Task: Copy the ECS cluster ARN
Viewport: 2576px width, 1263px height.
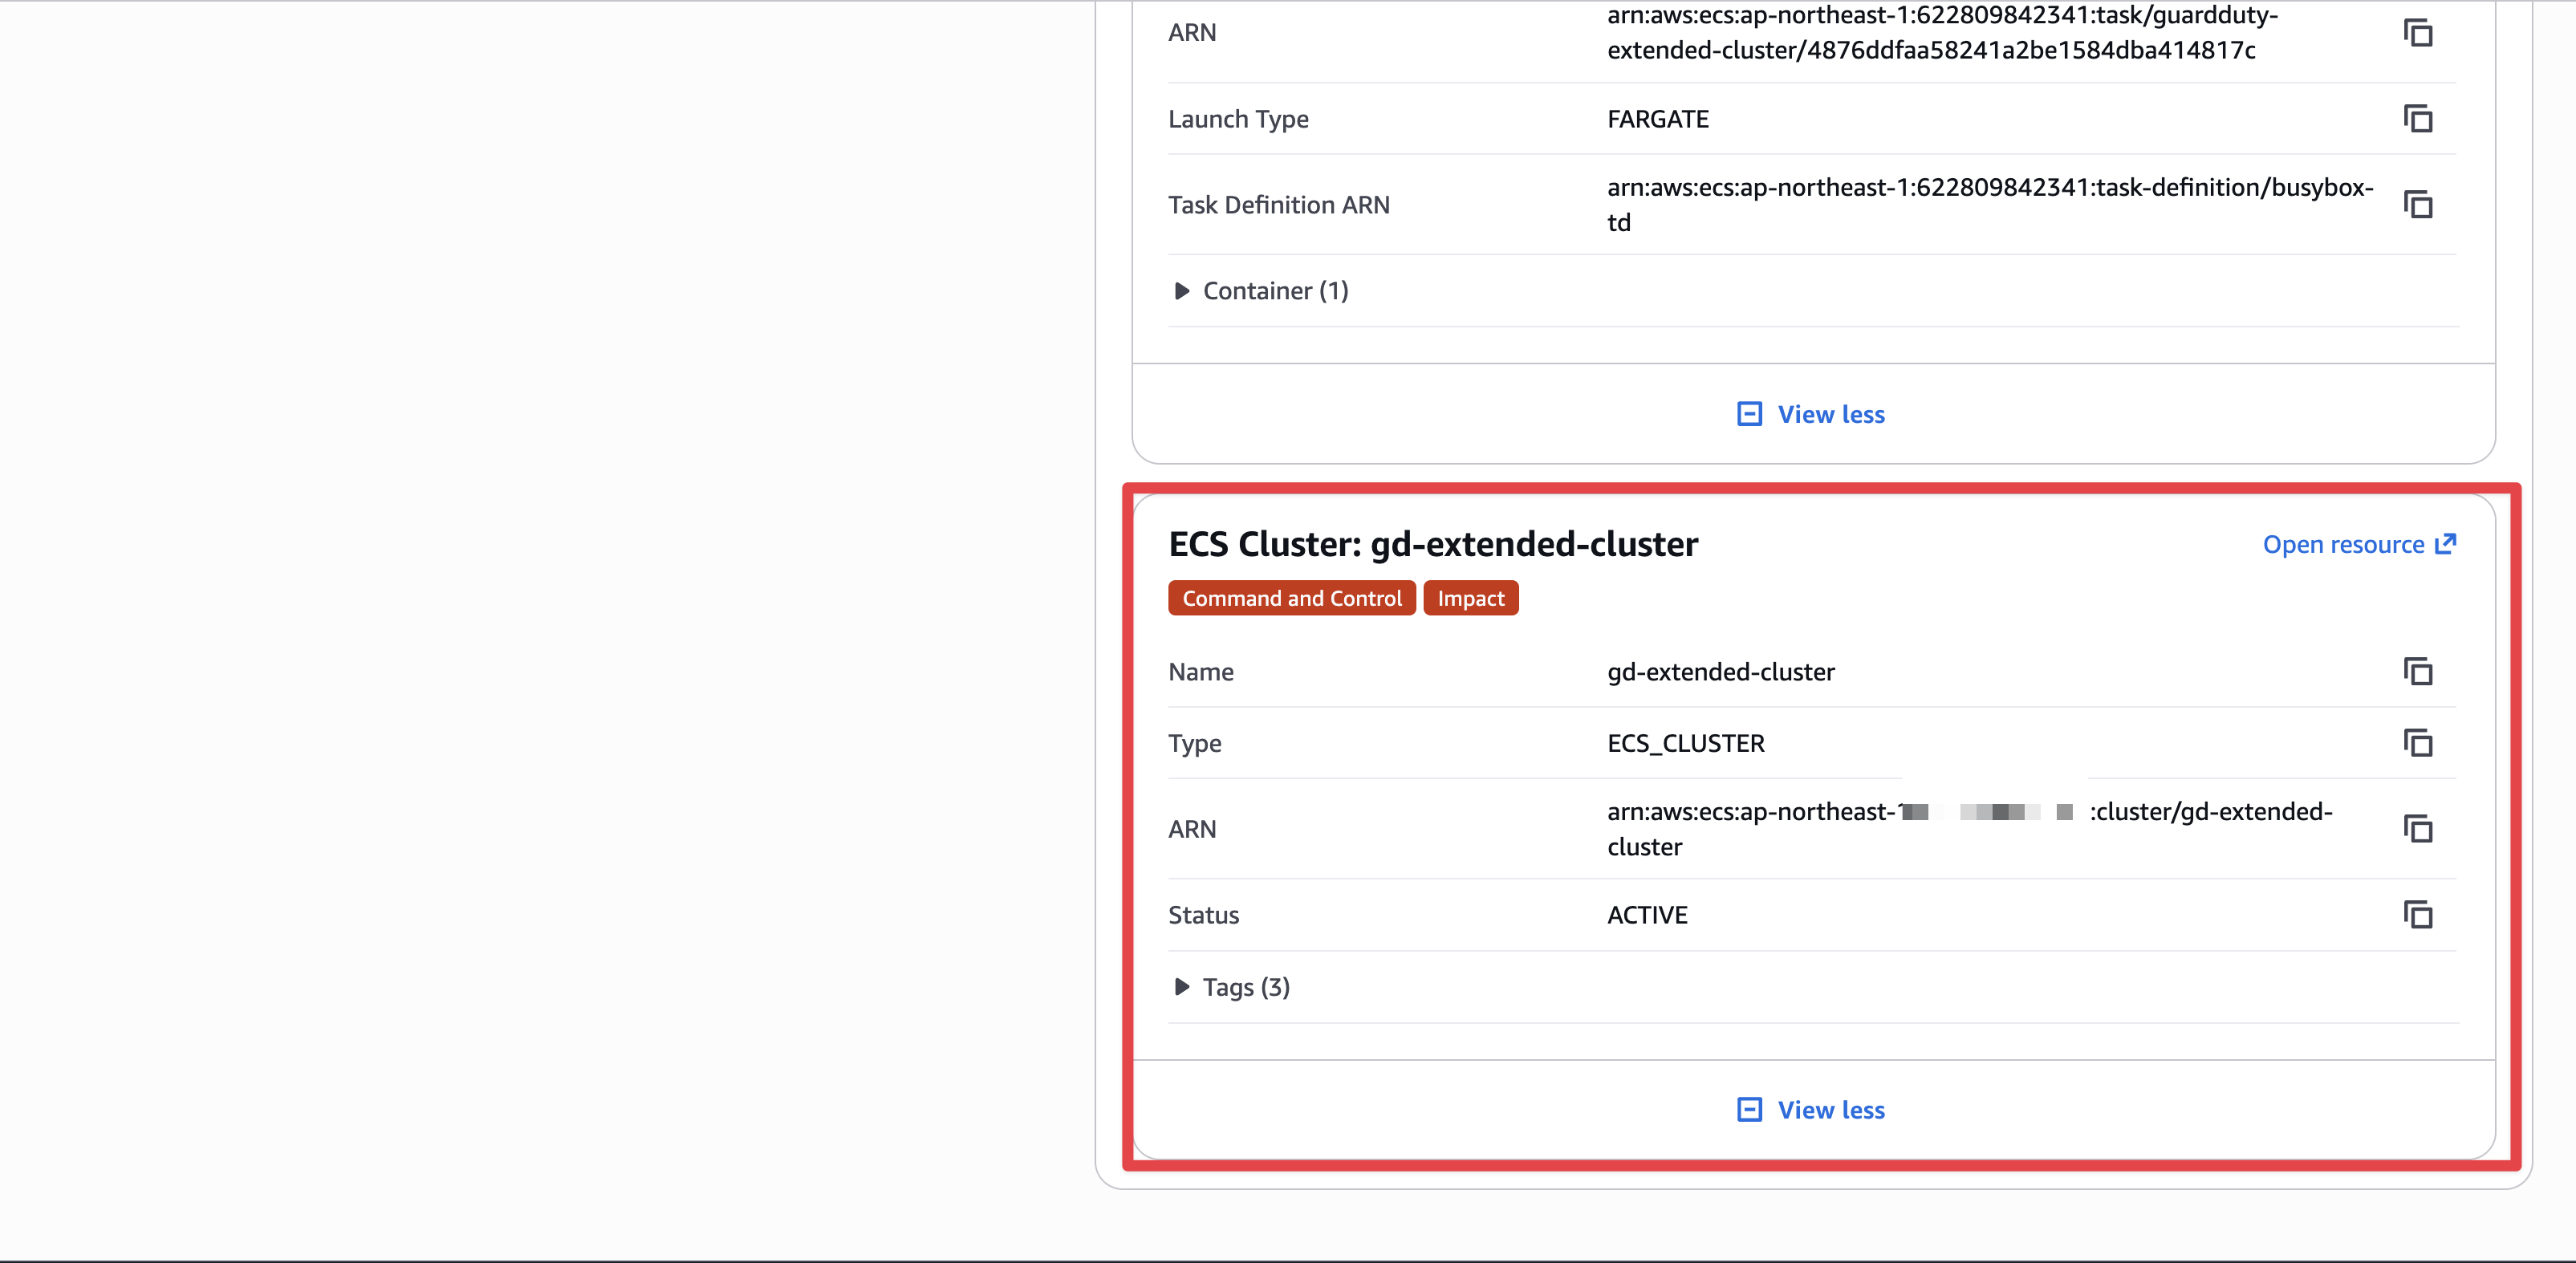Action: (x=2418, y=829)
